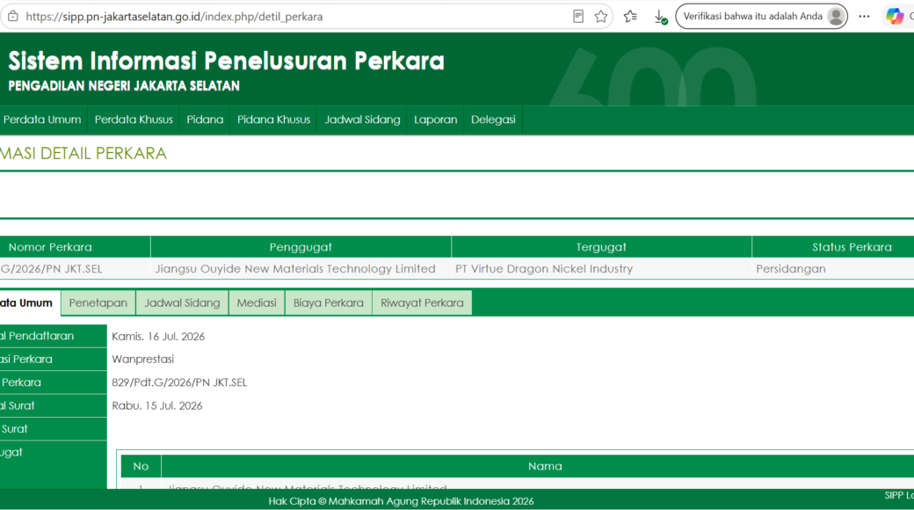Open the Pidana Khusus menu
The height and width of the screenshot is (510, 914).
click(x=273, y=120)
